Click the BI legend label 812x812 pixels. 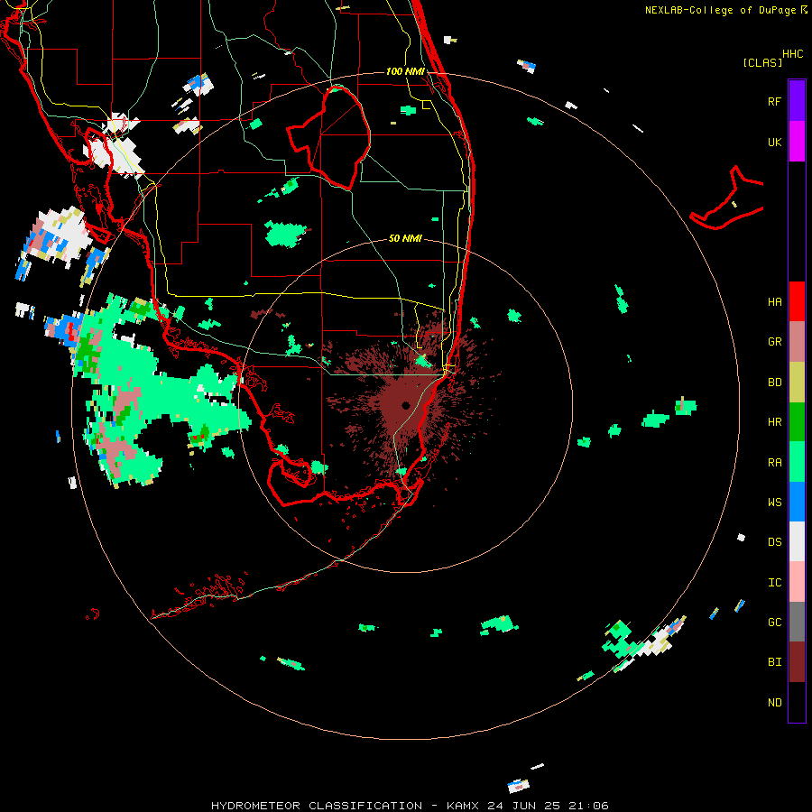coord(774,662)
